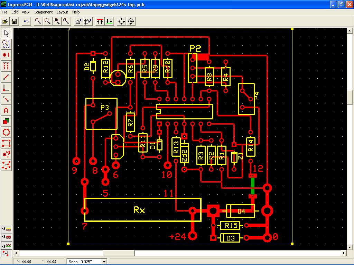Move selection to top copper layer

[100, 21]
